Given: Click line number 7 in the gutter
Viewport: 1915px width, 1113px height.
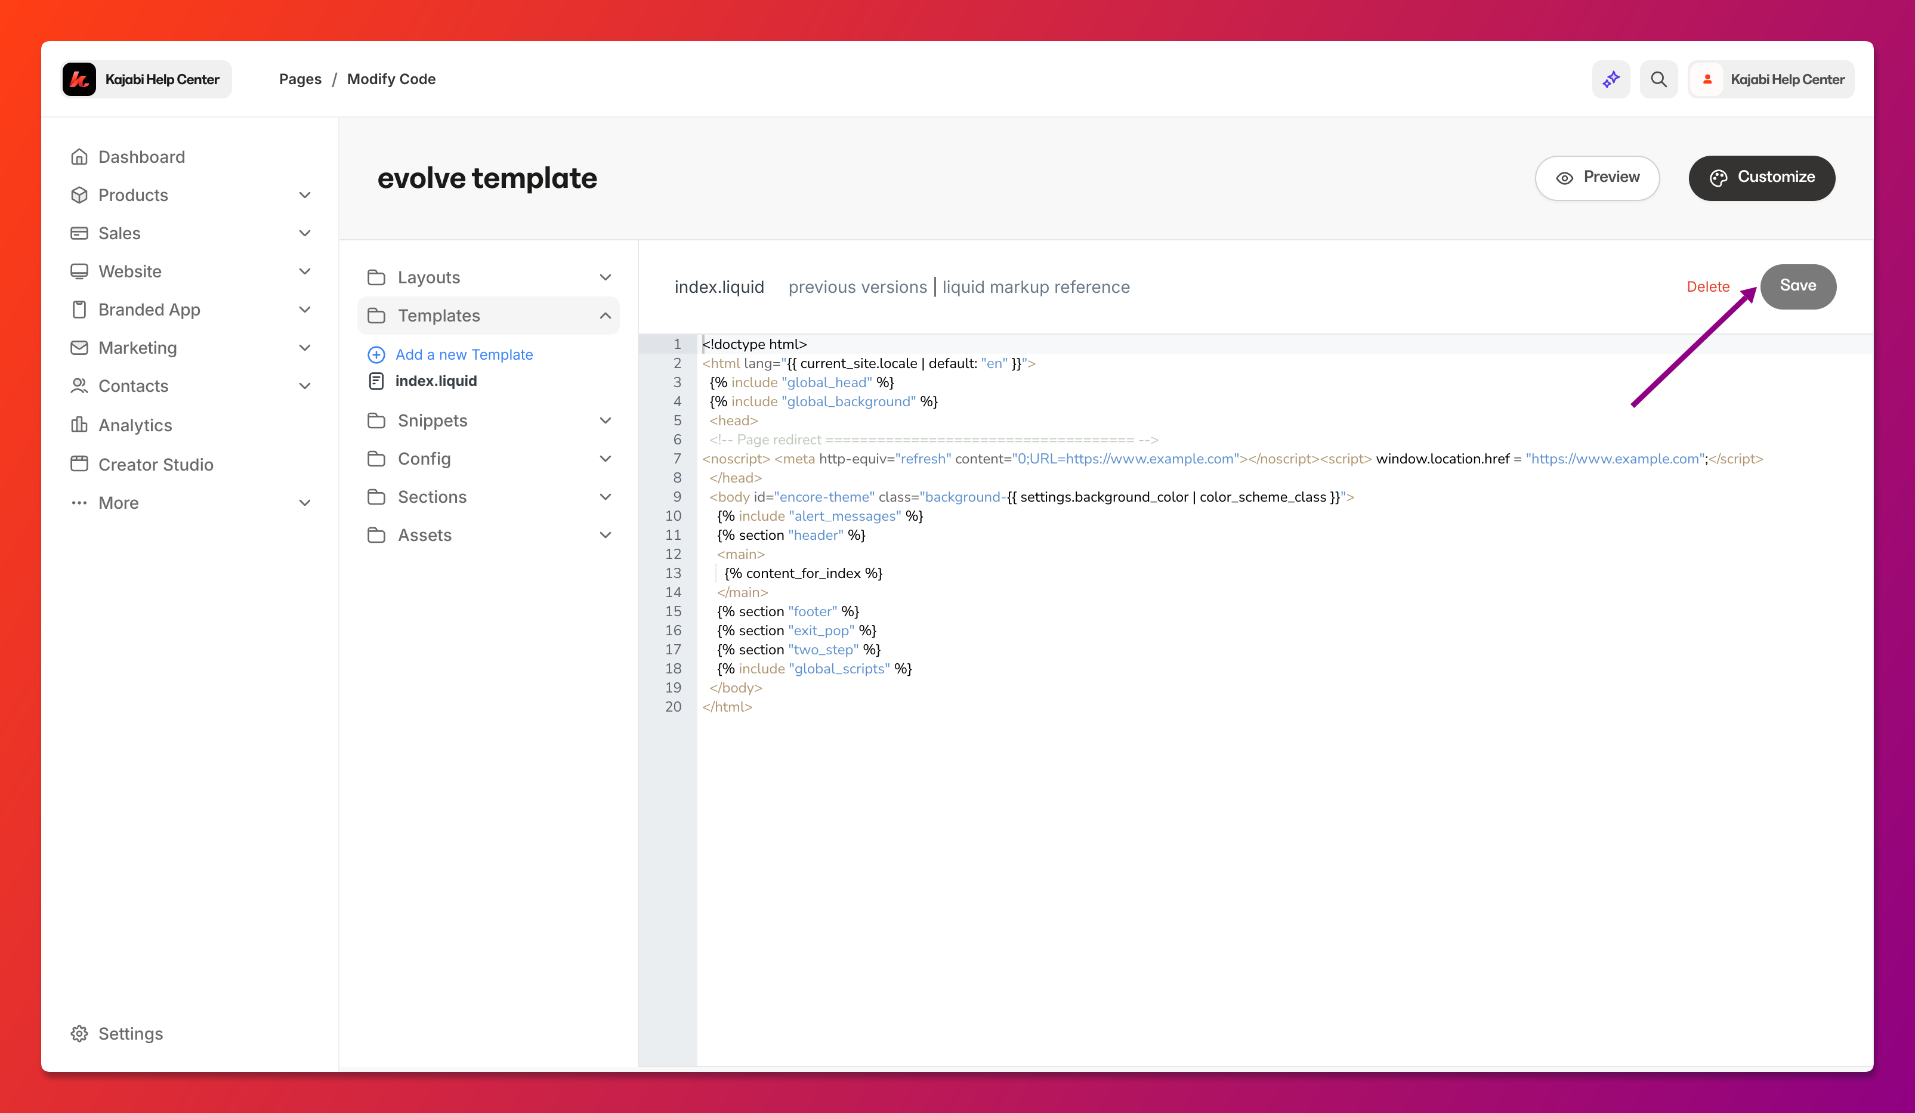Looking at the screenshot, I should coord(677,458).
